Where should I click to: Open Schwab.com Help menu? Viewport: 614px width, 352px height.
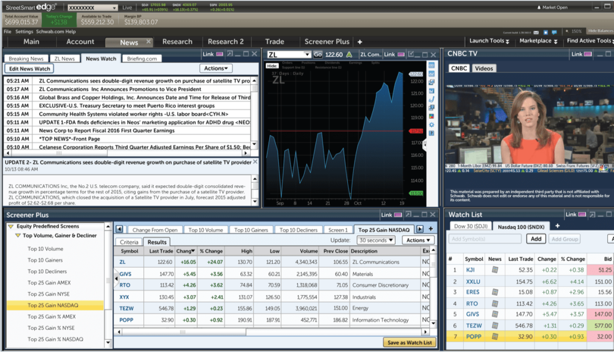click(x=56, y=32)
